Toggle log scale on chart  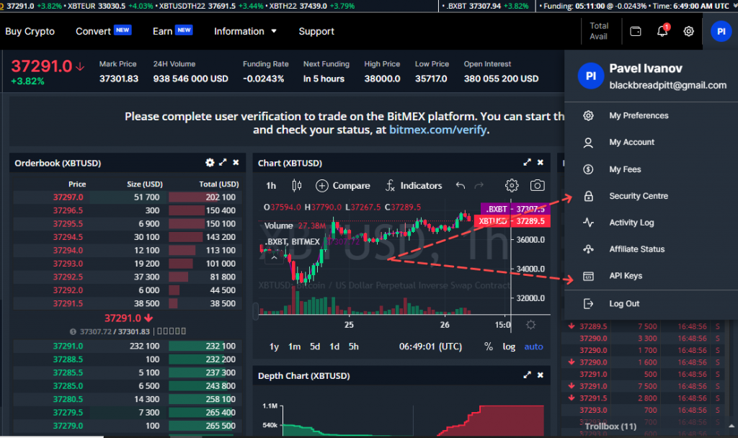[509, 347]
